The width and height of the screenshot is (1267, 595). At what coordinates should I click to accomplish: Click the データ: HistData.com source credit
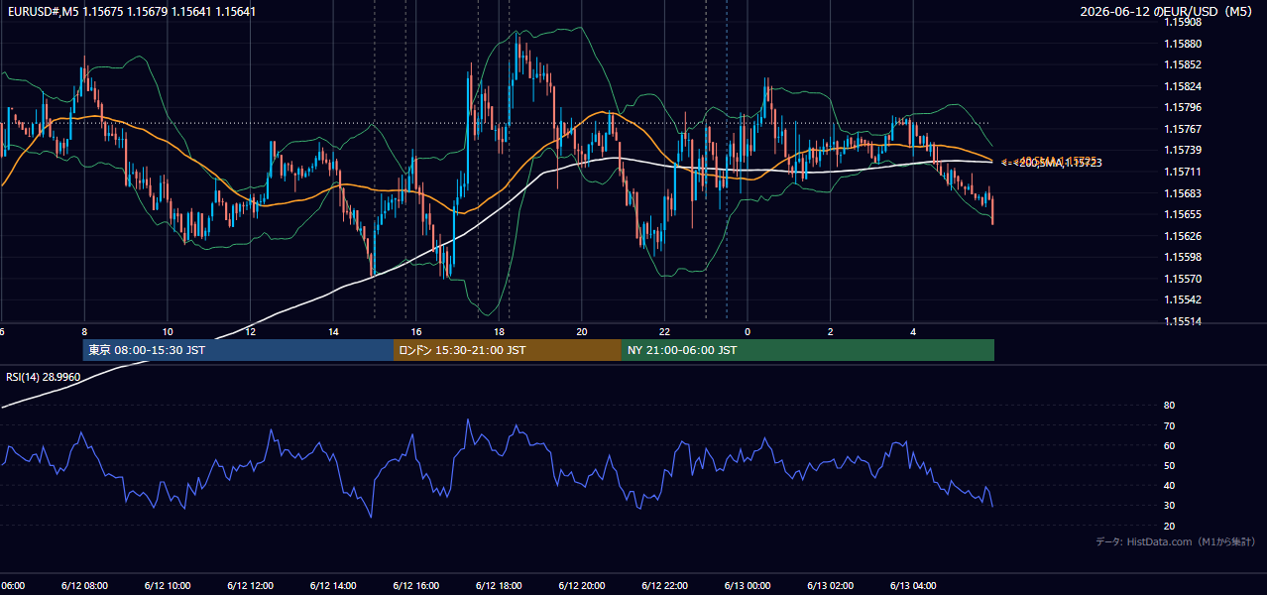point(1175,541)
